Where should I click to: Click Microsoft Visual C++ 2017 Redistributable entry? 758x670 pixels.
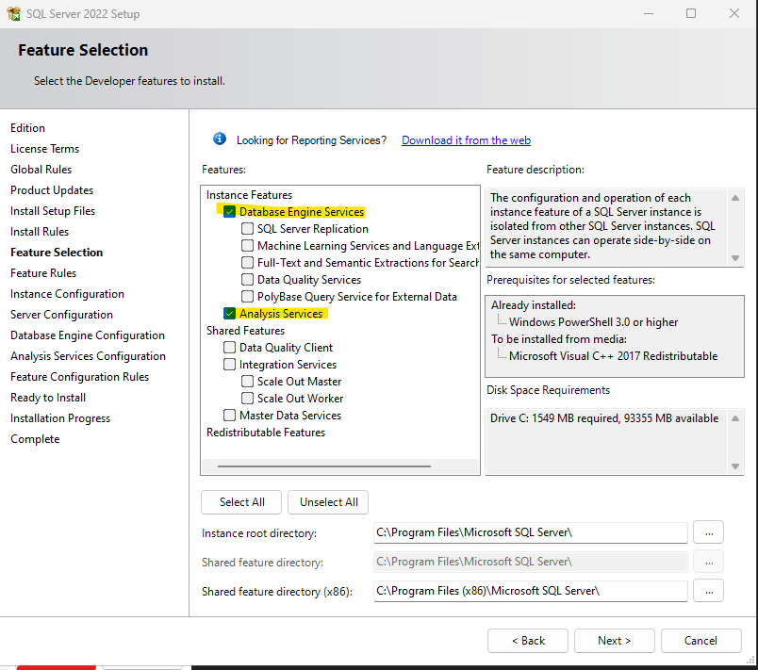tap(613, 356)
